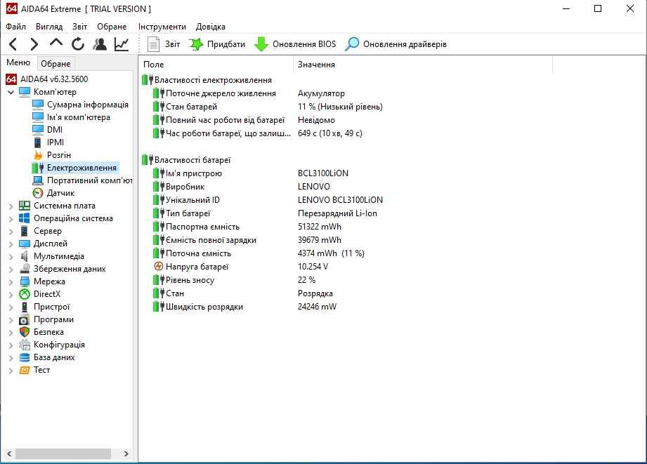Click the Придбати toolbar button label

pyautogui.click(x=226, y=44)
